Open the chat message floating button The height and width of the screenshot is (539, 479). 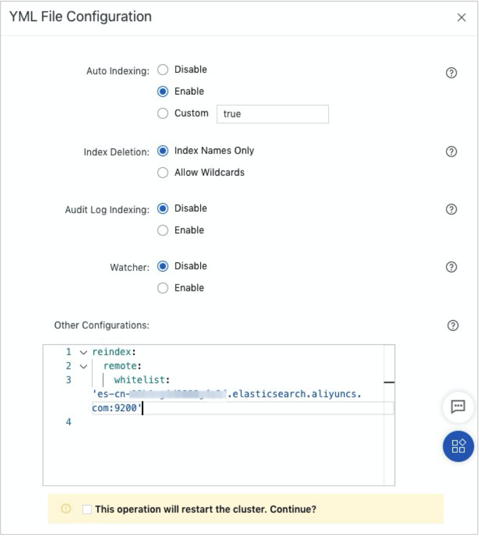(458, 407)
